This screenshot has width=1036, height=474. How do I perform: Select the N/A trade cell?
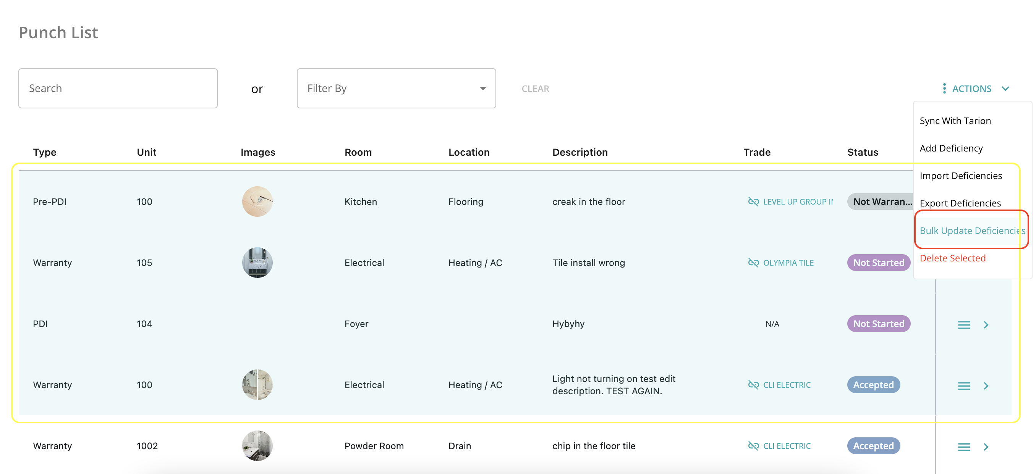772,324
